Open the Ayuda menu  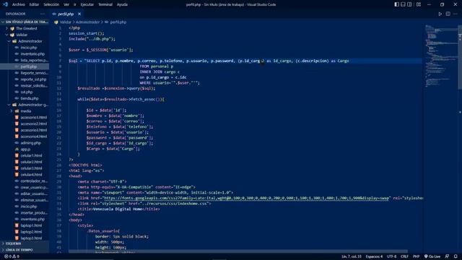(x=122, y=4)
